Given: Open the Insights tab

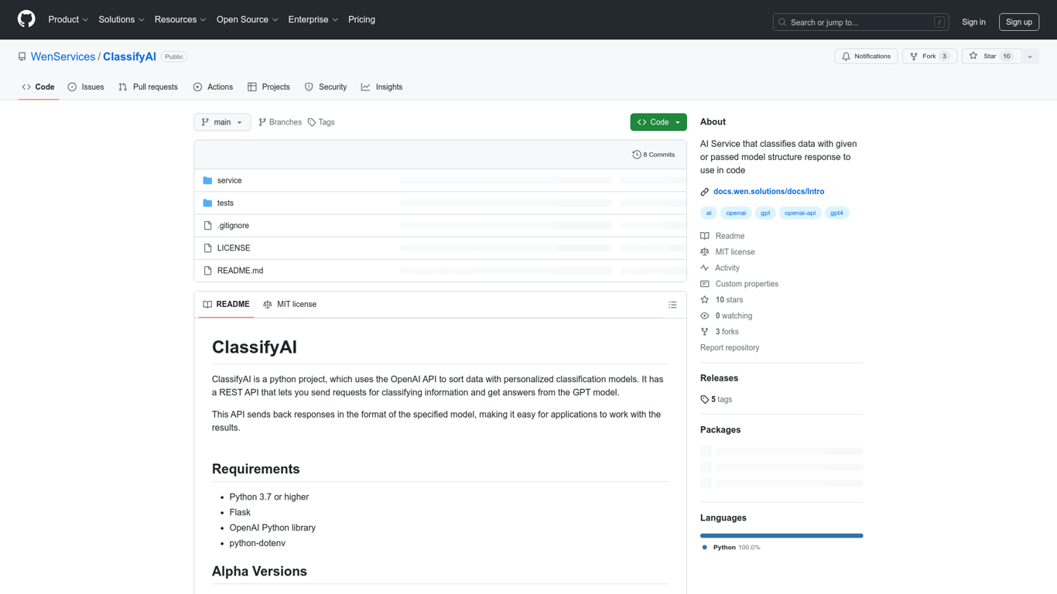Looking at the screenshot, I should coord(381,87).
